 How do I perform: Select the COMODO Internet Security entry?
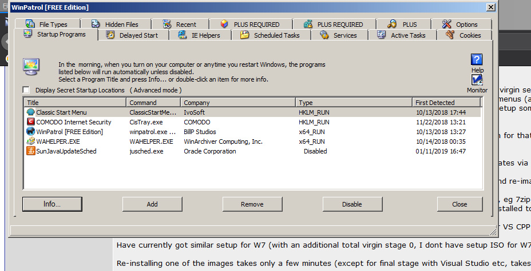pyautogui.click(x=73, y=122)
